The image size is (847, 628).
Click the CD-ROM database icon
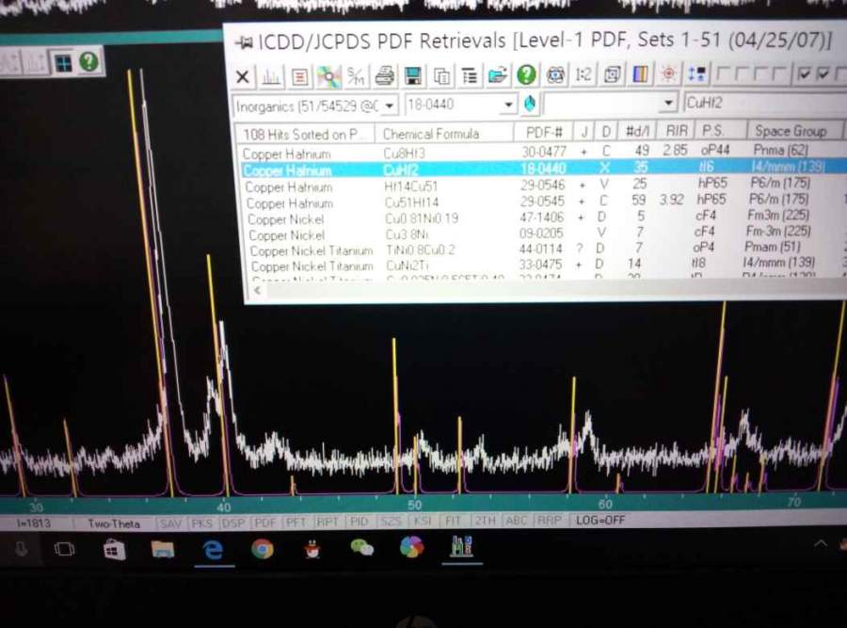coord(329,77)
